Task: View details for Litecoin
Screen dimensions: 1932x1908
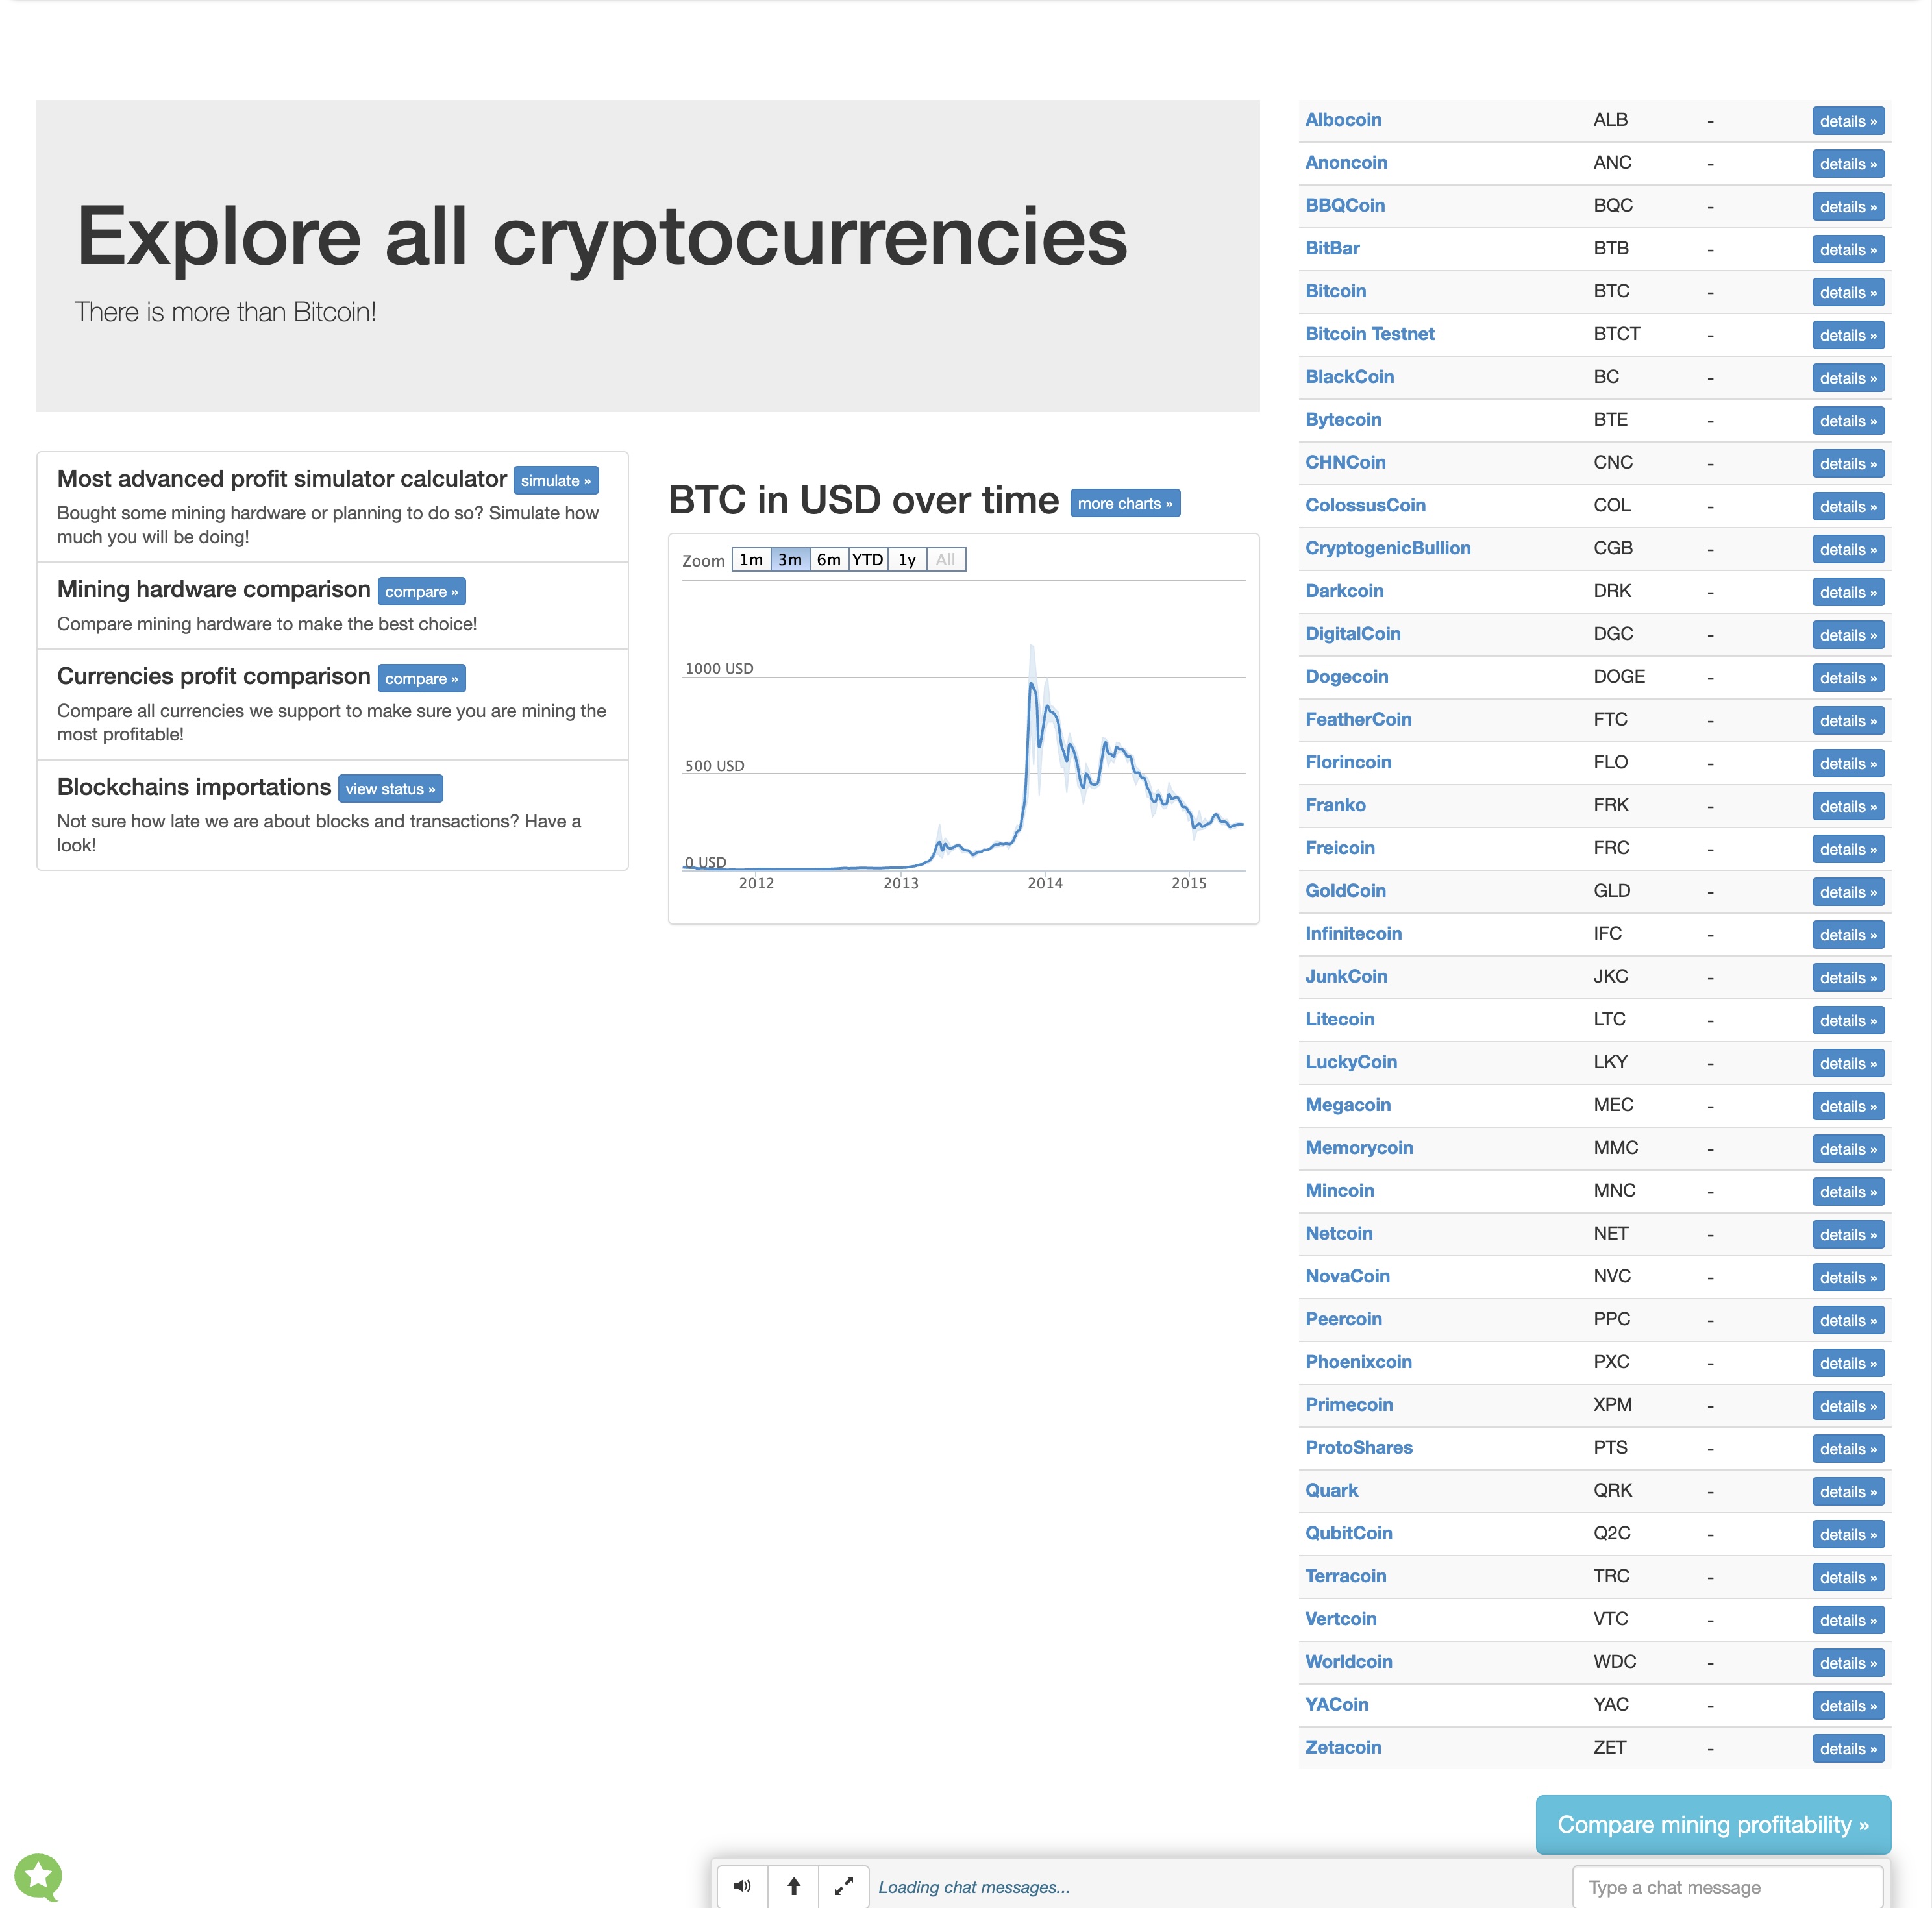Action: pos(1847,1020)
